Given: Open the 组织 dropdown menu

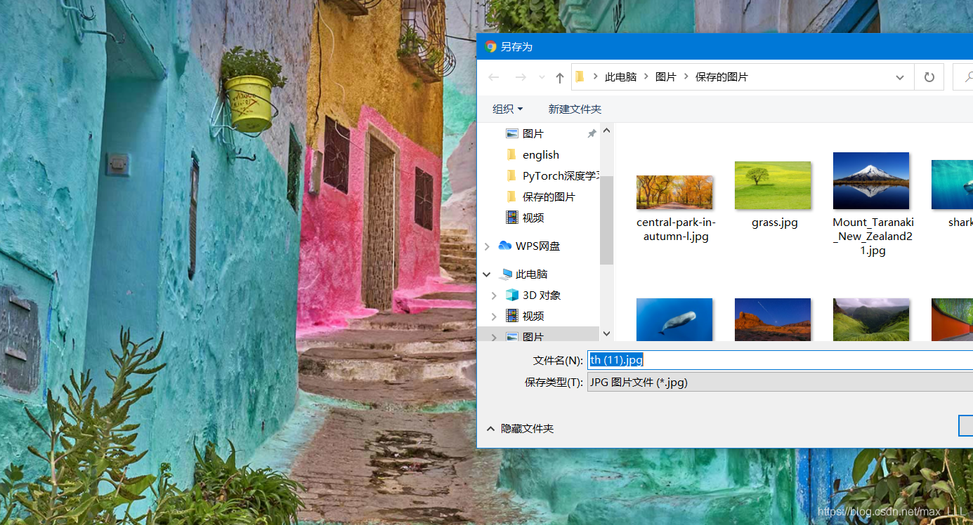Looking at the screenshot, I should [x=508, y=109].
